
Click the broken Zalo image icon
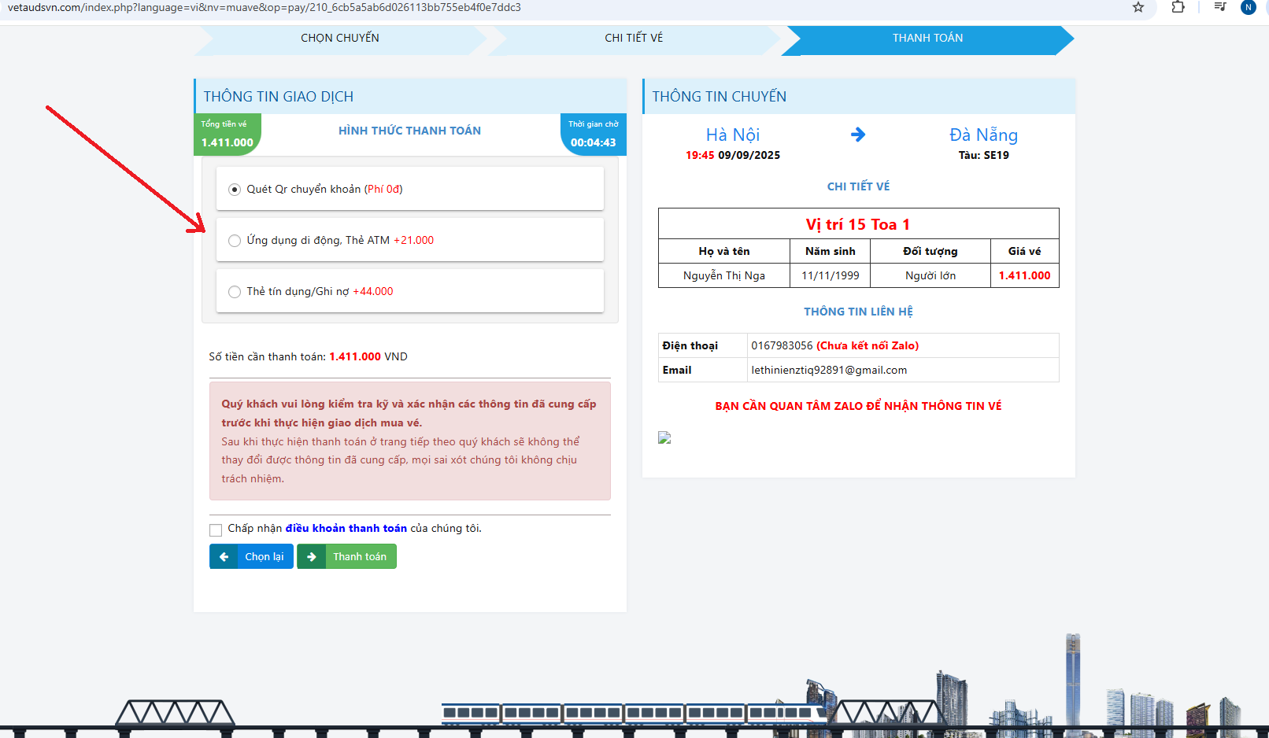664,438
